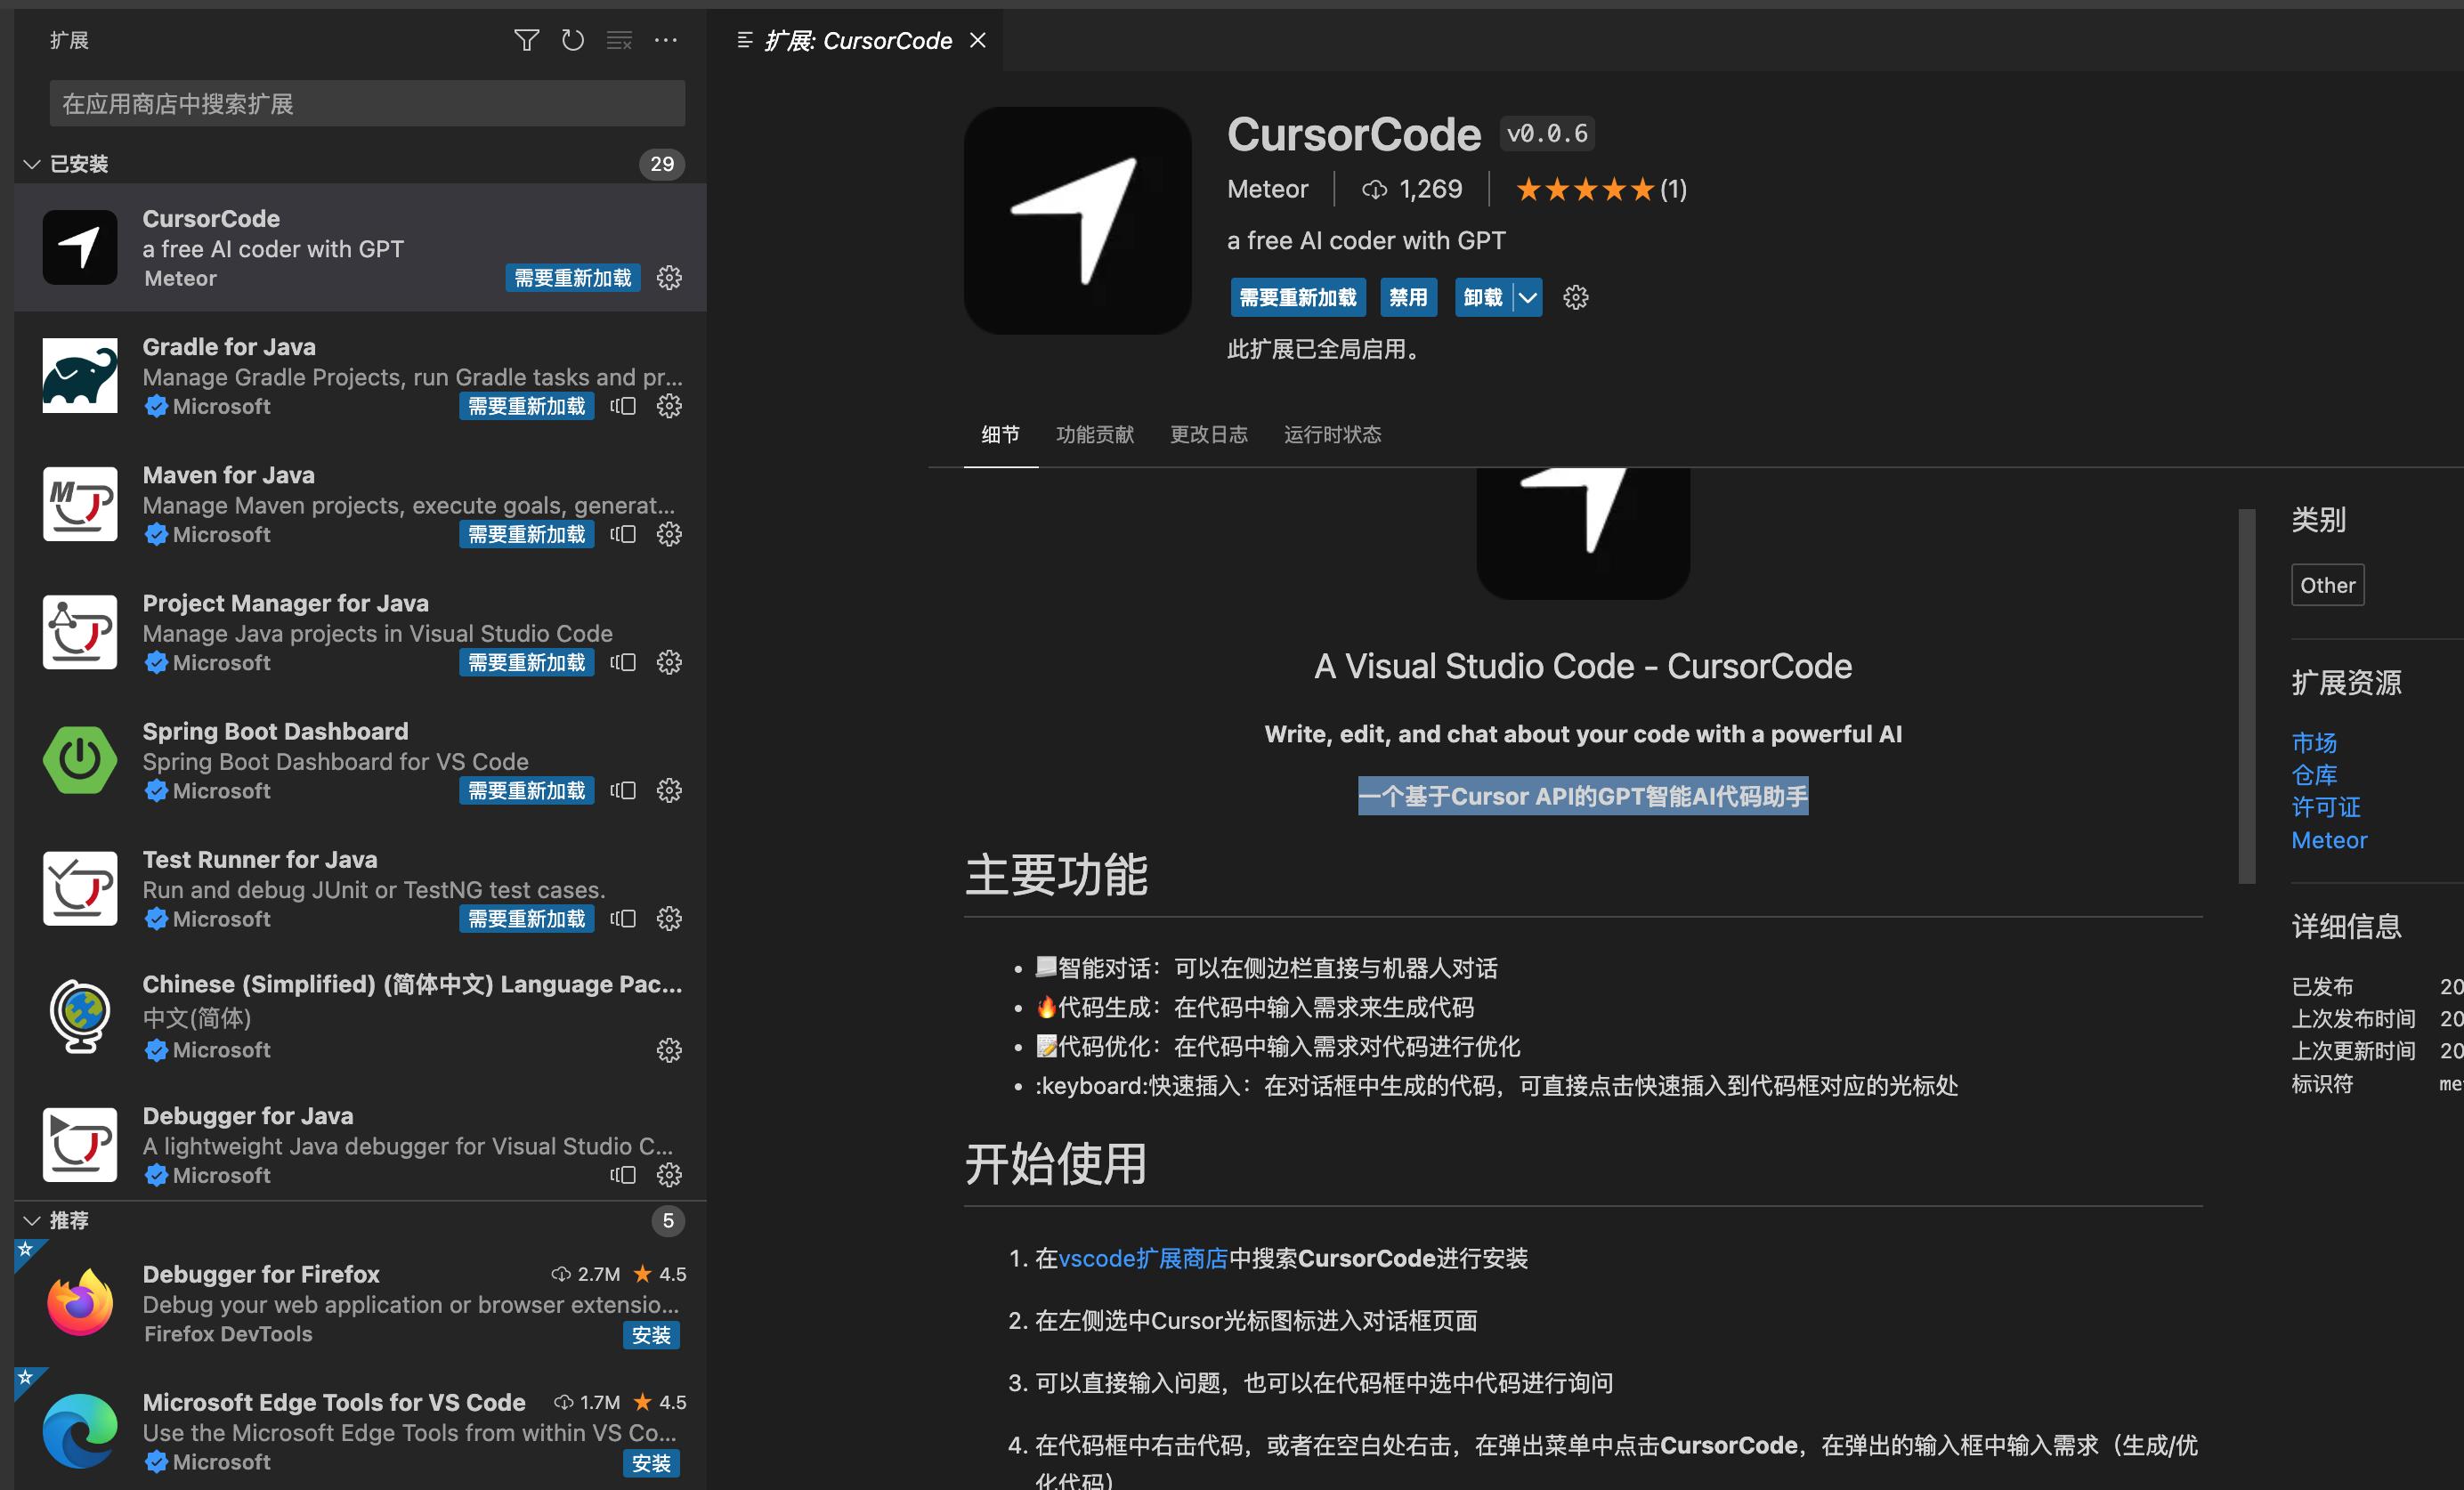
Task: Open more actions (...) in Extensions panel
Action: tap(666, 40)
